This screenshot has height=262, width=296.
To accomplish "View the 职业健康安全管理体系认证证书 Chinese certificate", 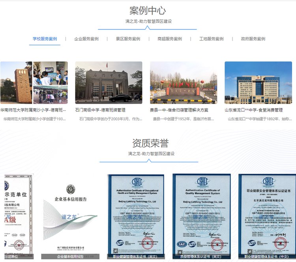I will [267, 214].
